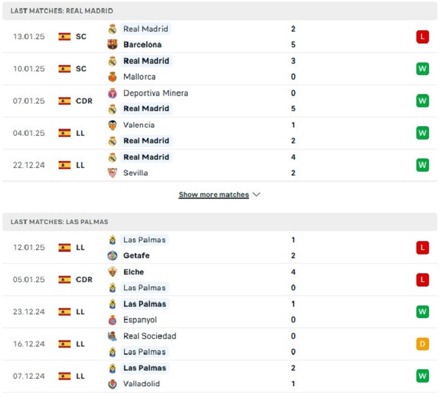Click the Getafe club crest icon
The width and height of the screenshot is (441, 397).
click(x=112, y=256)
